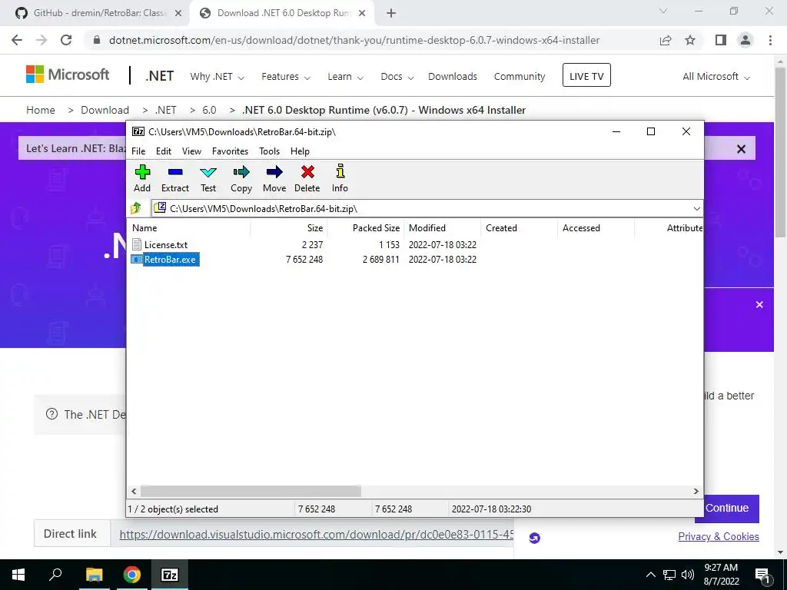Sort by the Packed Size column header

click(366, 227)
